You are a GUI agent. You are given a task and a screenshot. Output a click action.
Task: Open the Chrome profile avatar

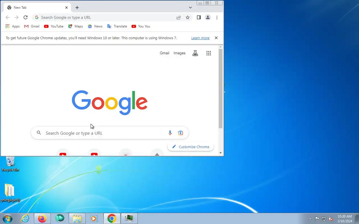coord(208,17)
